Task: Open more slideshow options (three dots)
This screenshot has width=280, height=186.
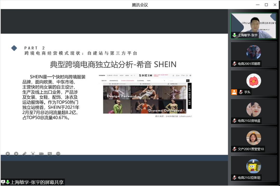Action: click(x=58, y=154)
